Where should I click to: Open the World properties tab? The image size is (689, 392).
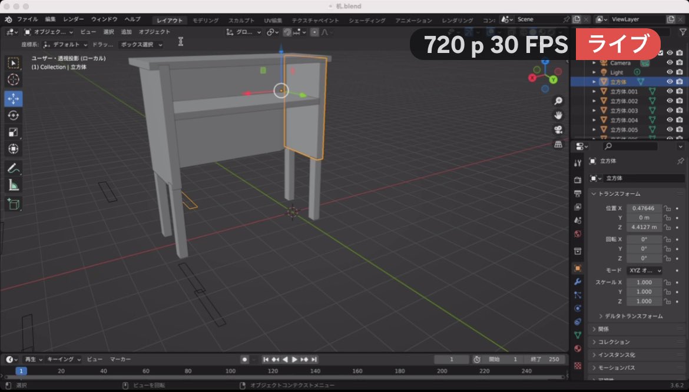click(577, 234)
